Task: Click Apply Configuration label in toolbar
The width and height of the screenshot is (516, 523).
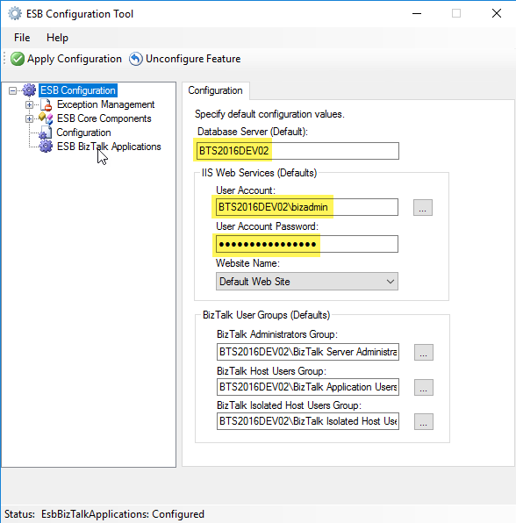Action: point(75,59)
